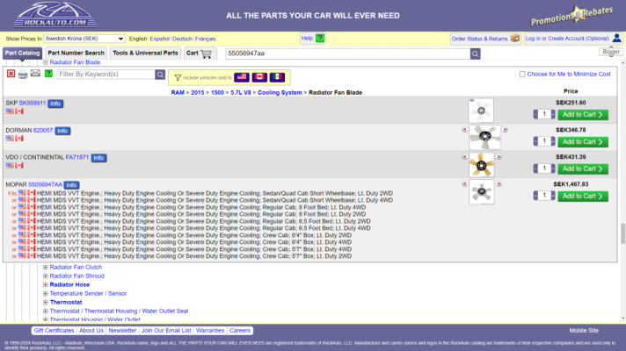Show previous DORMAN image arrow
This screenshot has width=626, height=351.
[465, 130]
